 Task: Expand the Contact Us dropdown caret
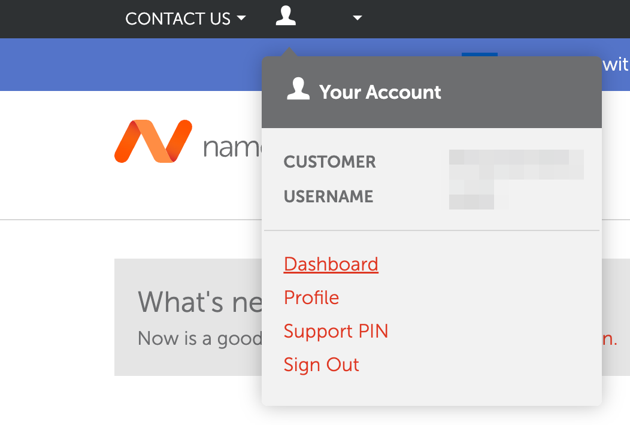click(241, 18)
